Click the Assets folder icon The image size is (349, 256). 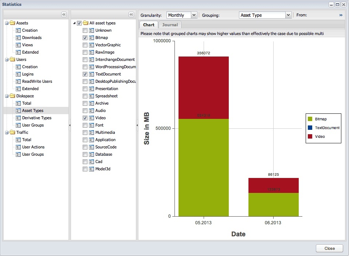click(12, 23)
